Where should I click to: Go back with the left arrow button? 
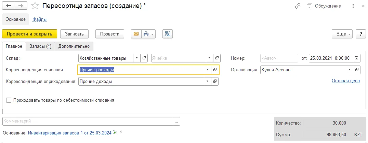9,6
